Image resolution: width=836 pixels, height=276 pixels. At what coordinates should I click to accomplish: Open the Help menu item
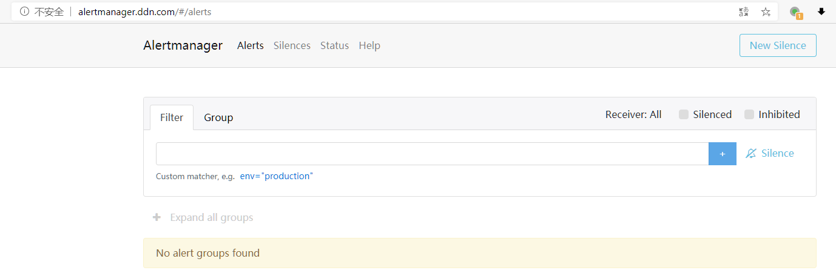tap(369, 45)
